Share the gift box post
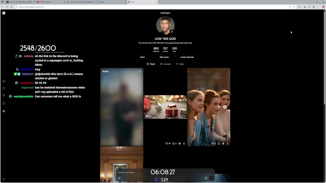 [184, 143]
